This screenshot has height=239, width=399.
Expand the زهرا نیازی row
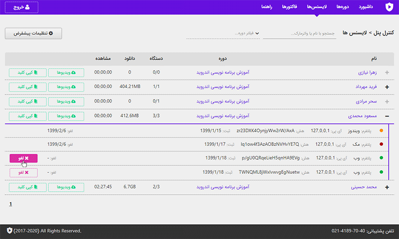click(387, 73)
